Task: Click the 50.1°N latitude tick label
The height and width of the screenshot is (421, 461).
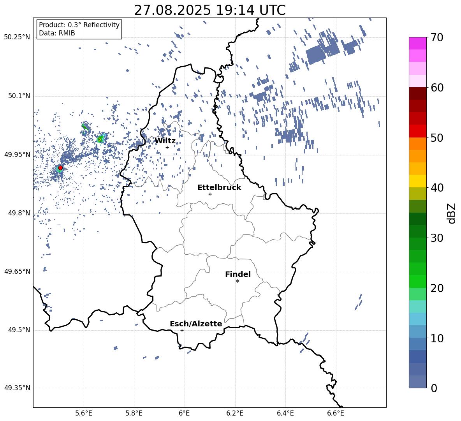Action: pyautogui.click(x=19, y=96)
